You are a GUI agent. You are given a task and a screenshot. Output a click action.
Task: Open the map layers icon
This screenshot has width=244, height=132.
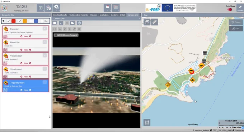point(147,22)
